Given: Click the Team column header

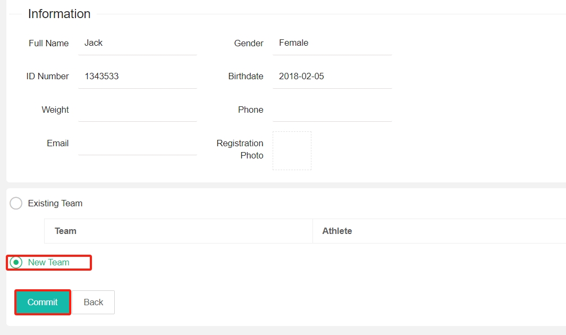Looking at the screenshot, I should click(x=65, y=231).
